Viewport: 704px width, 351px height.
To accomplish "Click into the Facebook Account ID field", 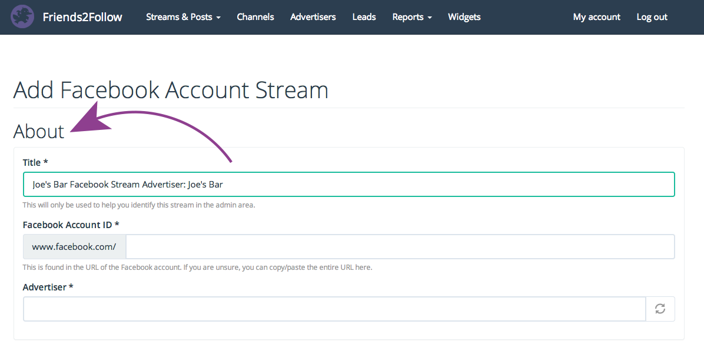I will (x=400, y=246).
